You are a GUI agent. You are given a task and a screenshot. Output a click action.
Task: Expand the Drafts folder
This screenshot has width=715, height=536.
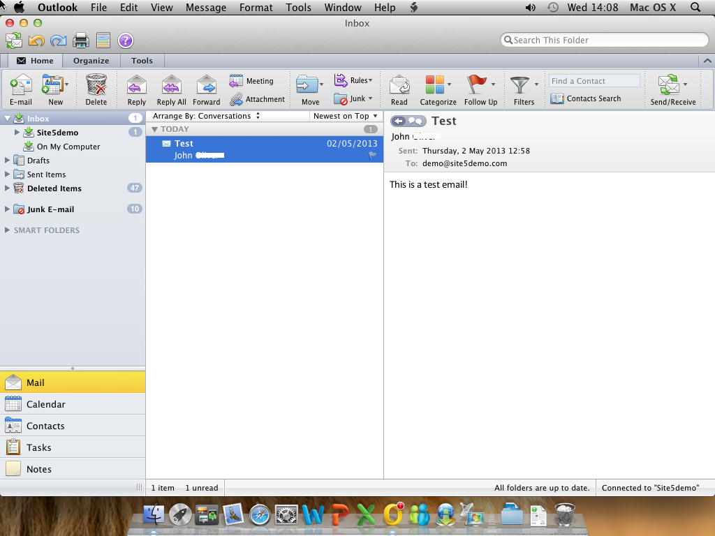click(x=7, y=160)
